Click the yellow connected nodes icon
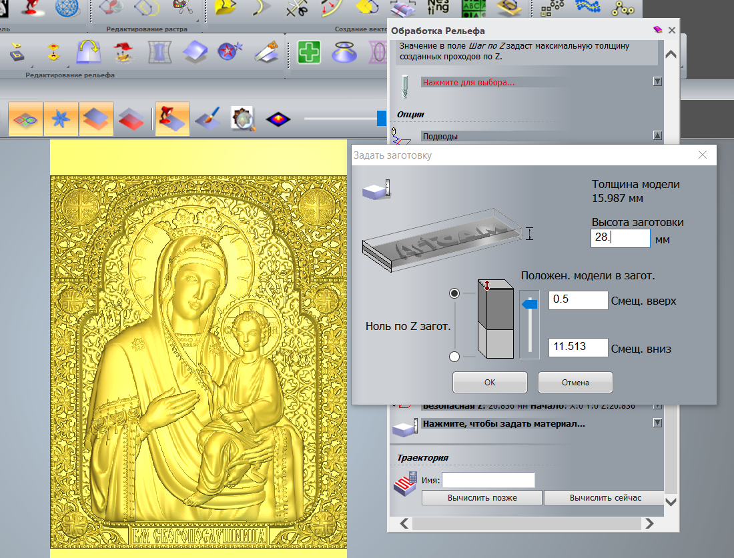Viewport: 734px width, 558px height. pos(623,8)
